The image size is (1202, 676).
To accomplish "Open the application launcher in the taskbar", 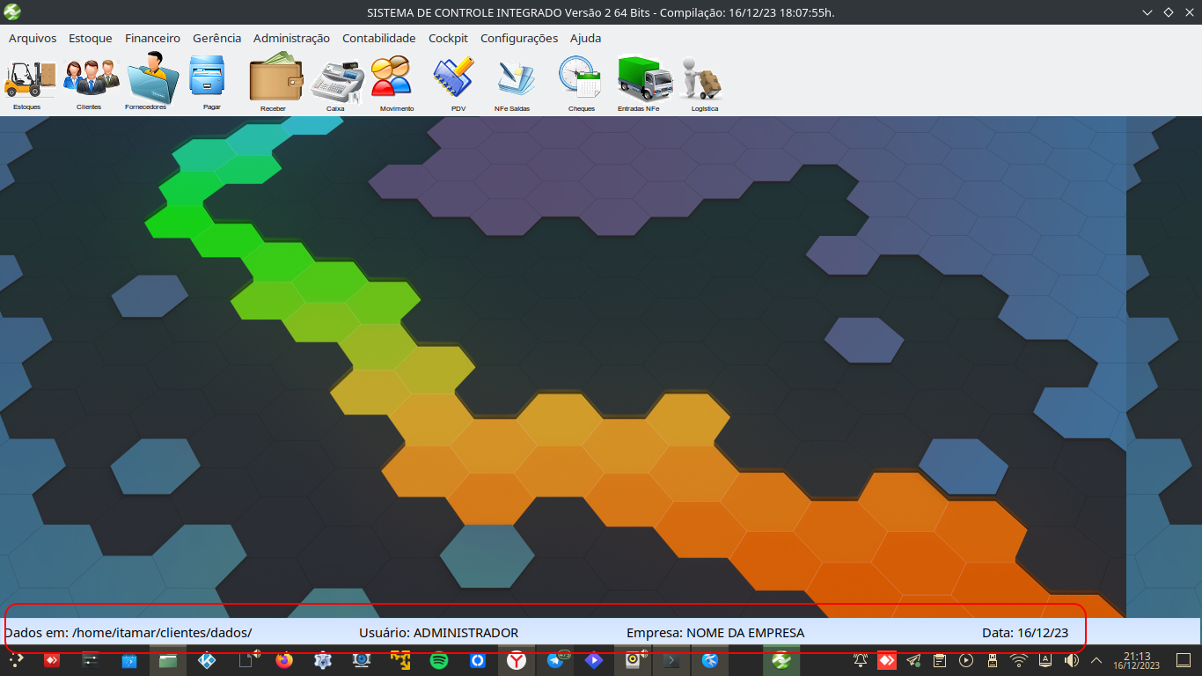I will click(x=15, y=660).
